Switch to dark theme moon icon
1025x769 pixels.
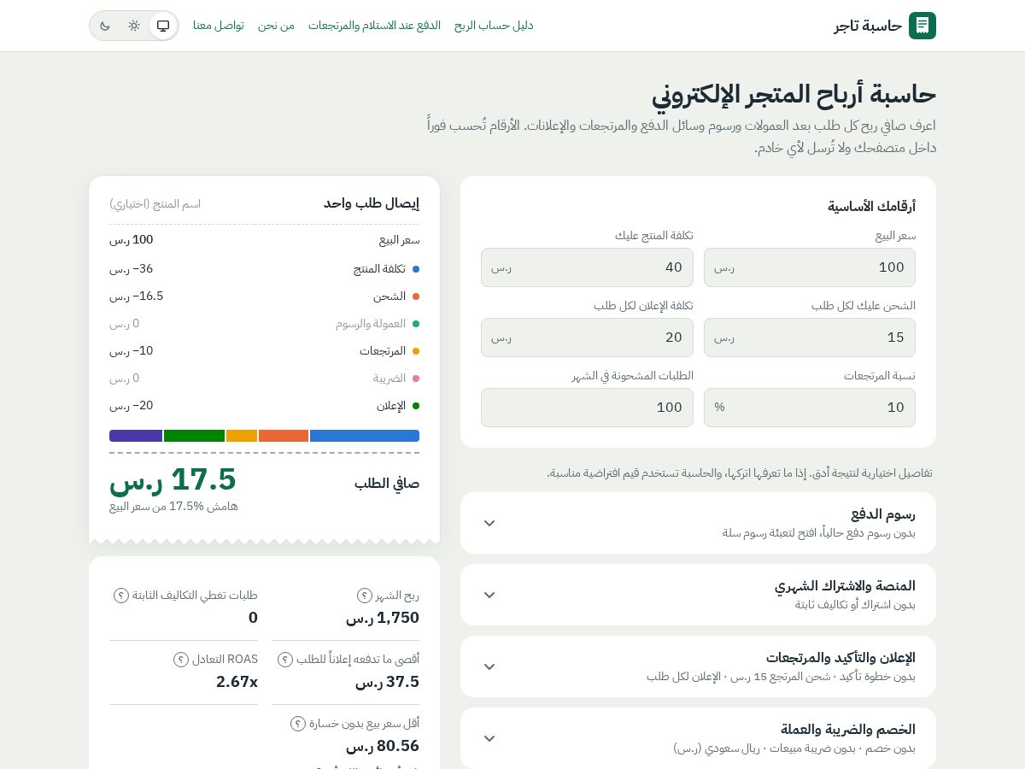[105, 26]
